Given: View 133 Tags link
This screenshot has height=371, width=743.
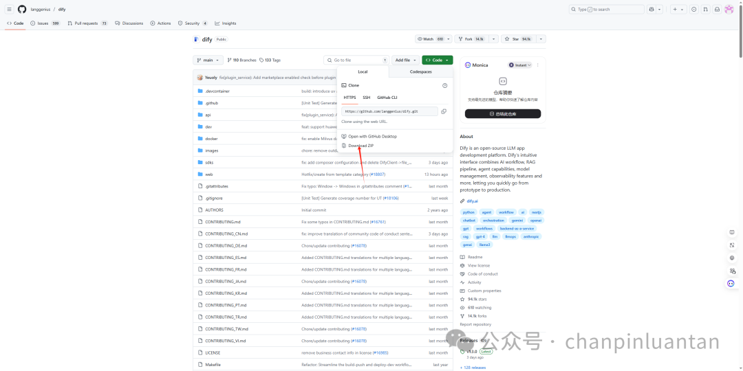Looking at the screenshot, I should pyautogui.click(x=270, y=60).
